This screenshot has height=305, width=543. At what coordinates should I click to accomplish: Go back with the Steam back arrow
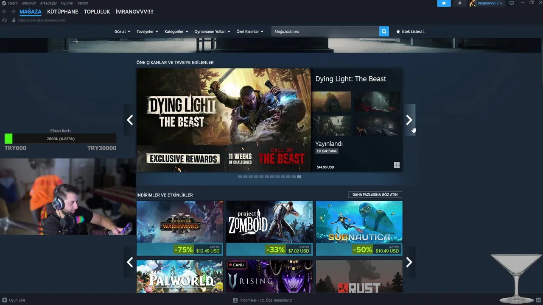click(x=5, y=12)
